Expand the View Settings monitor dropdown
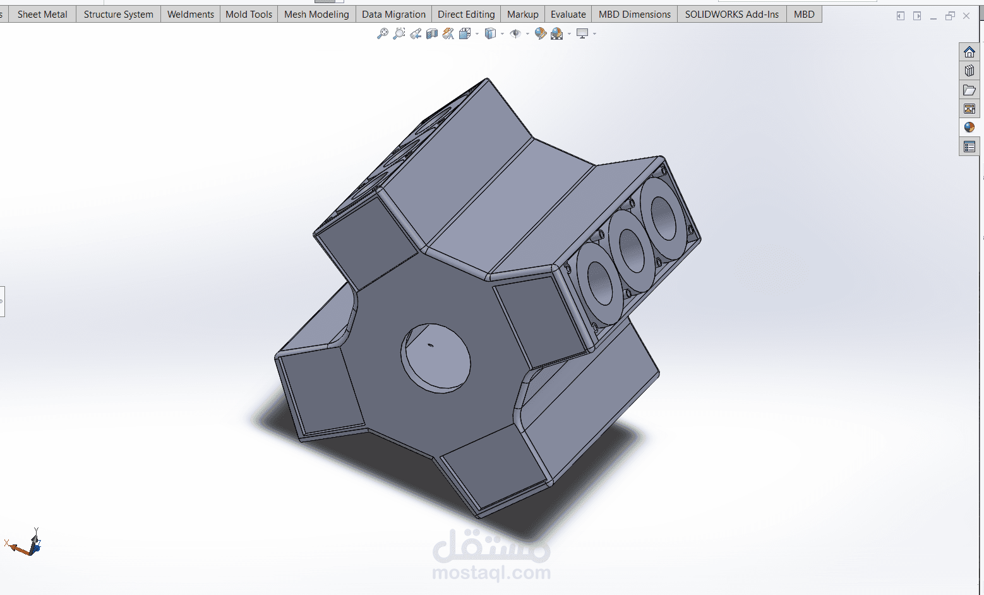The image size is (984, 595). point(594,33)
